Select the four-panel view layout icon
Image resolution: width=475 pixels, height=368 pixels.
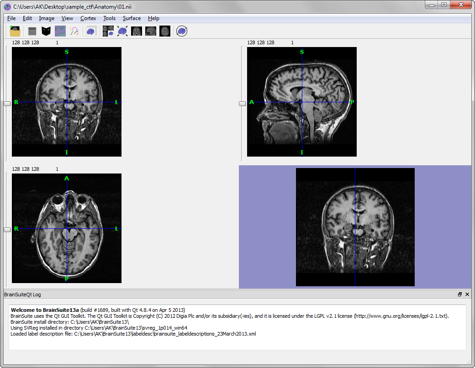(x=108, y=31)
